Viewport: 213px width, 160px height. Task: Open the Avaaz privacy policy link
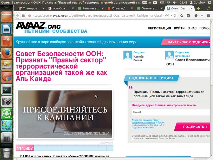pos(145,121)
